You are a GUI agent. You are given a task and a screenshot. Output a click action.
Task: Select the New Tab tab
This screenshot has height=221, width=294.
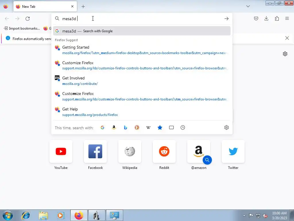click(x=45, y=6)
